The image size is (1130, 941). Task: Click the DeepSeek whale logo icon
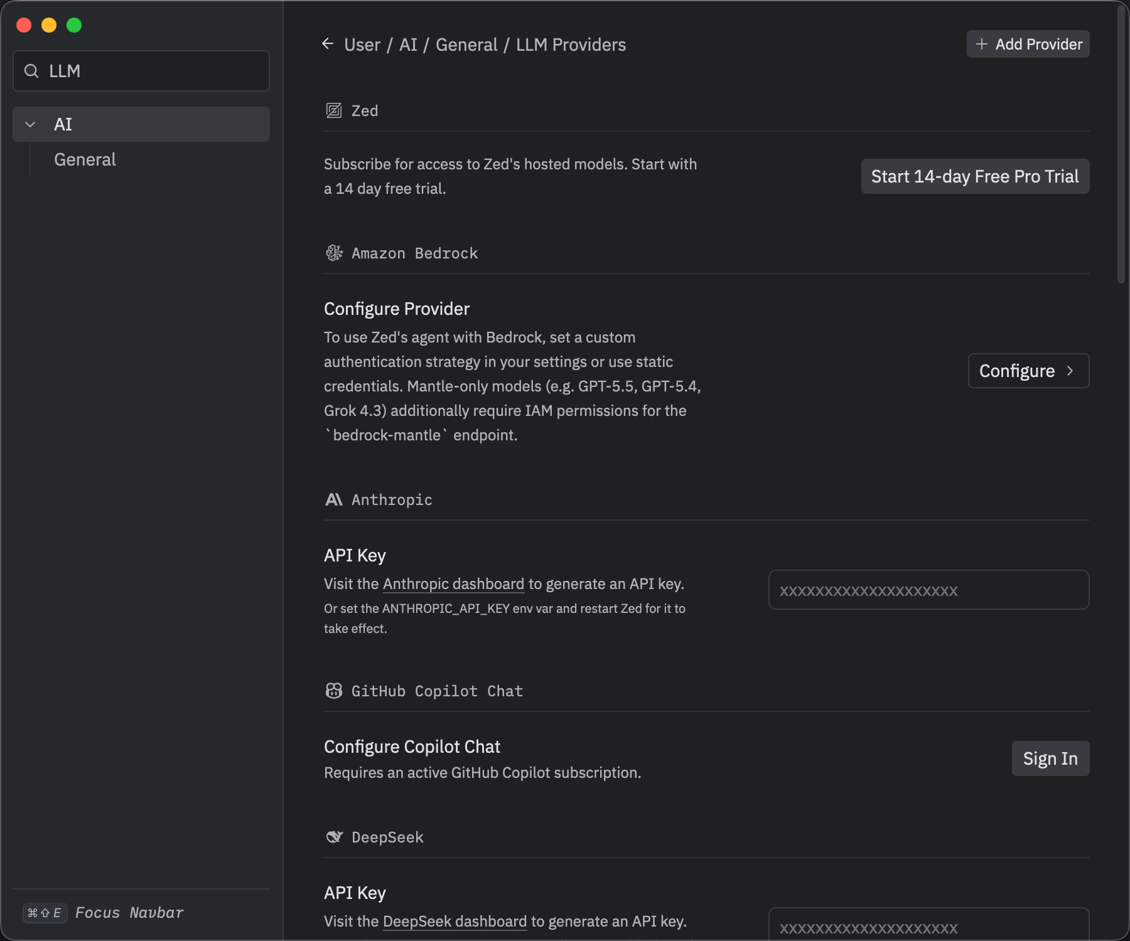coord(334,837)
